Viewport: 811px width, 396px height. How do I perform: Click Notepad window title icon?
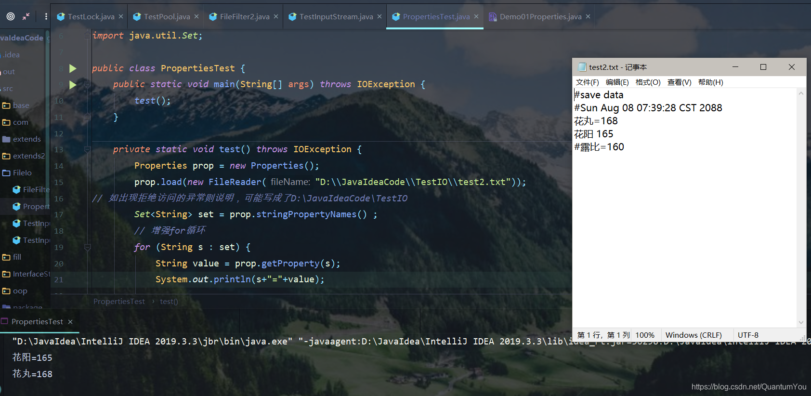point(582,67)
